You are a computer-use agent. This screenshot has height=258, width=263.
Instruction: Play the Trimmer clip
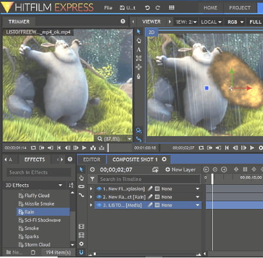pos(84,148)
